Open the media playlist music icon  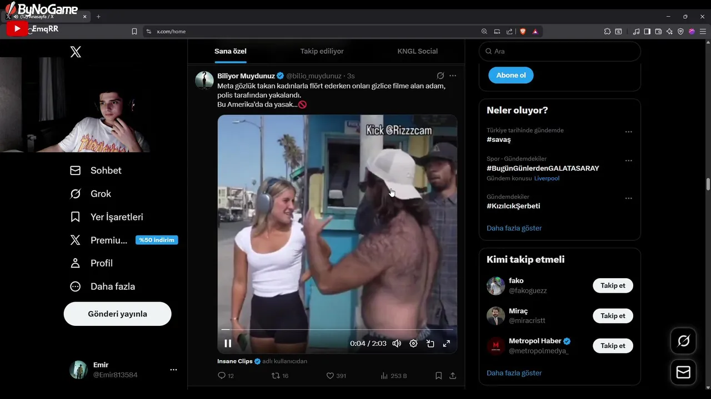click(637, 32)
